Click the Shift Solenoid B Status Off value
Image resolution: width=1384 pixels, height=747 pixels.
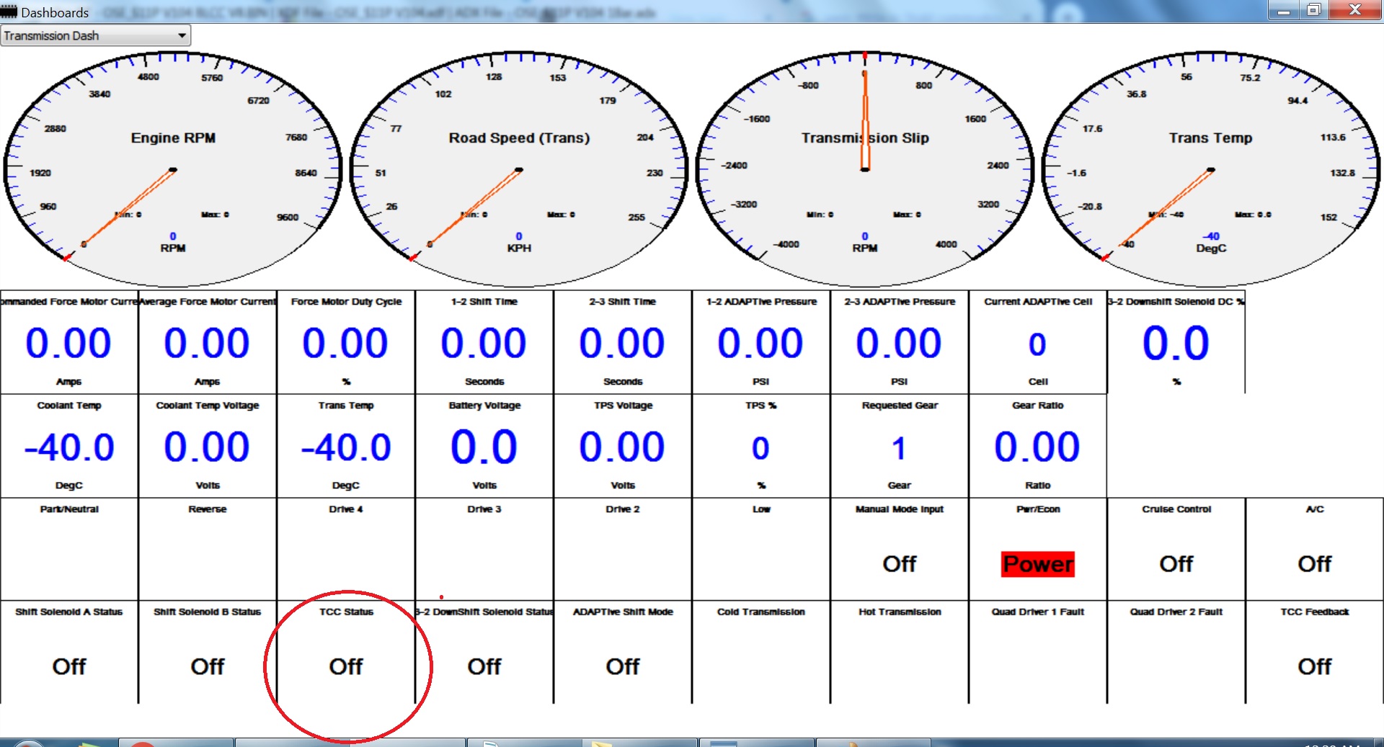(x=208, y=667)
